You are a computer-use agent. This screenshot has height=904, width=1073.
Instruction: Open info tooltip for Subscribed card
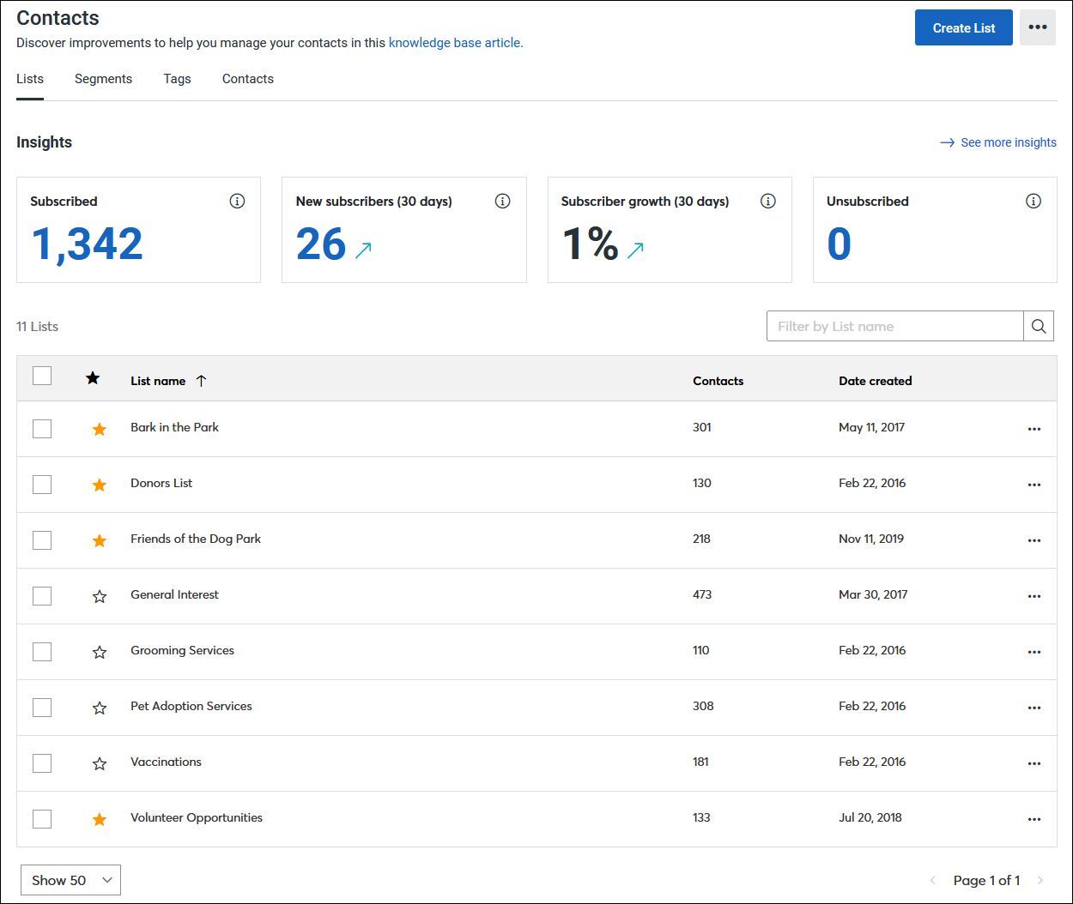point(237,201)
